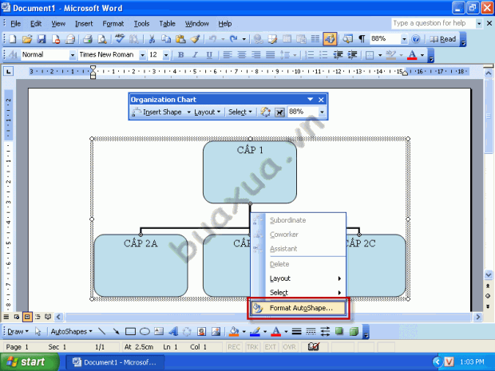Screen dimensions: 495x371
Task: Open the Times New Roman font dropdown
Action: click(x=143, y=55)
